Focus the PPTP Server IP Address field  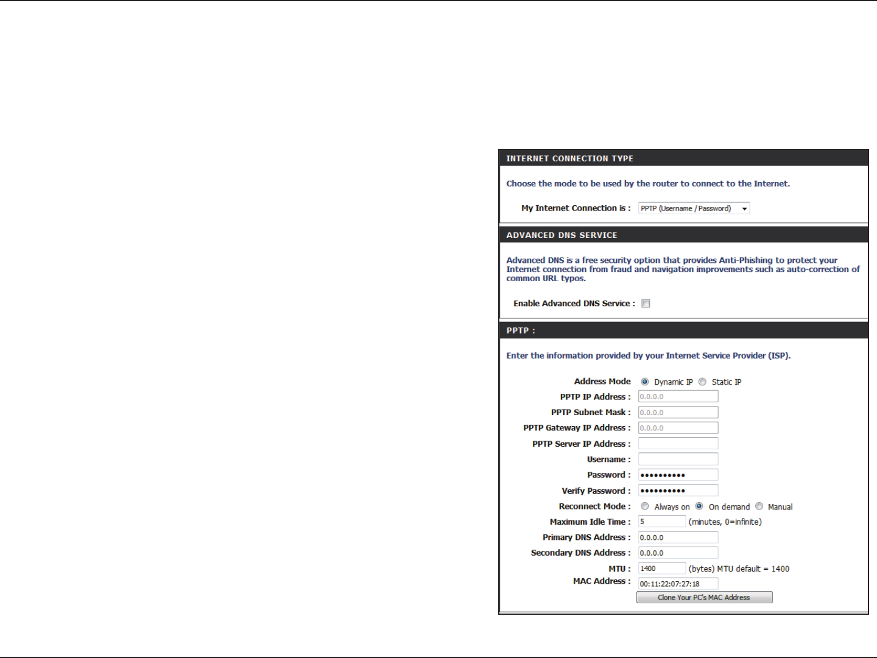coord(678,444)
